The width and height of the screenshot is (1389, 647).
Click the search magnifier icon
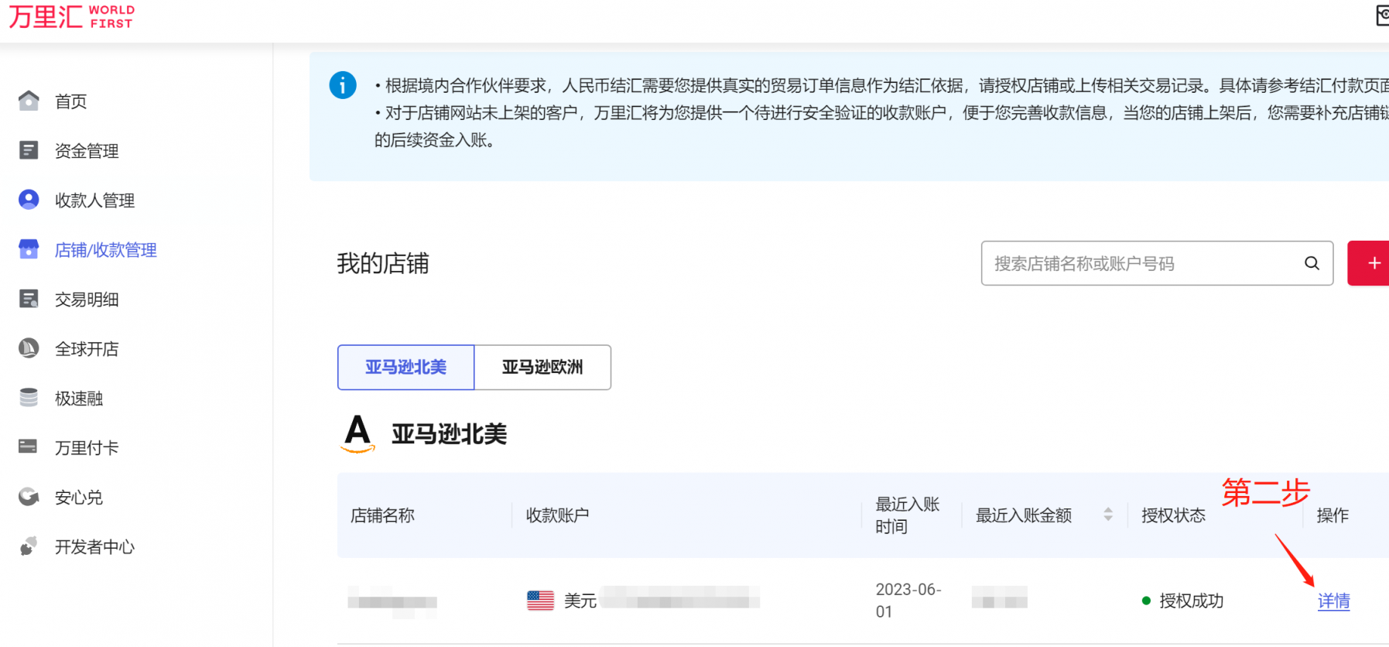click(x=1312, y=263)
